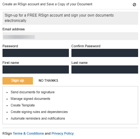
Task: Click "Automate reminders and notifications" item
Action: (x=38, y=118)
